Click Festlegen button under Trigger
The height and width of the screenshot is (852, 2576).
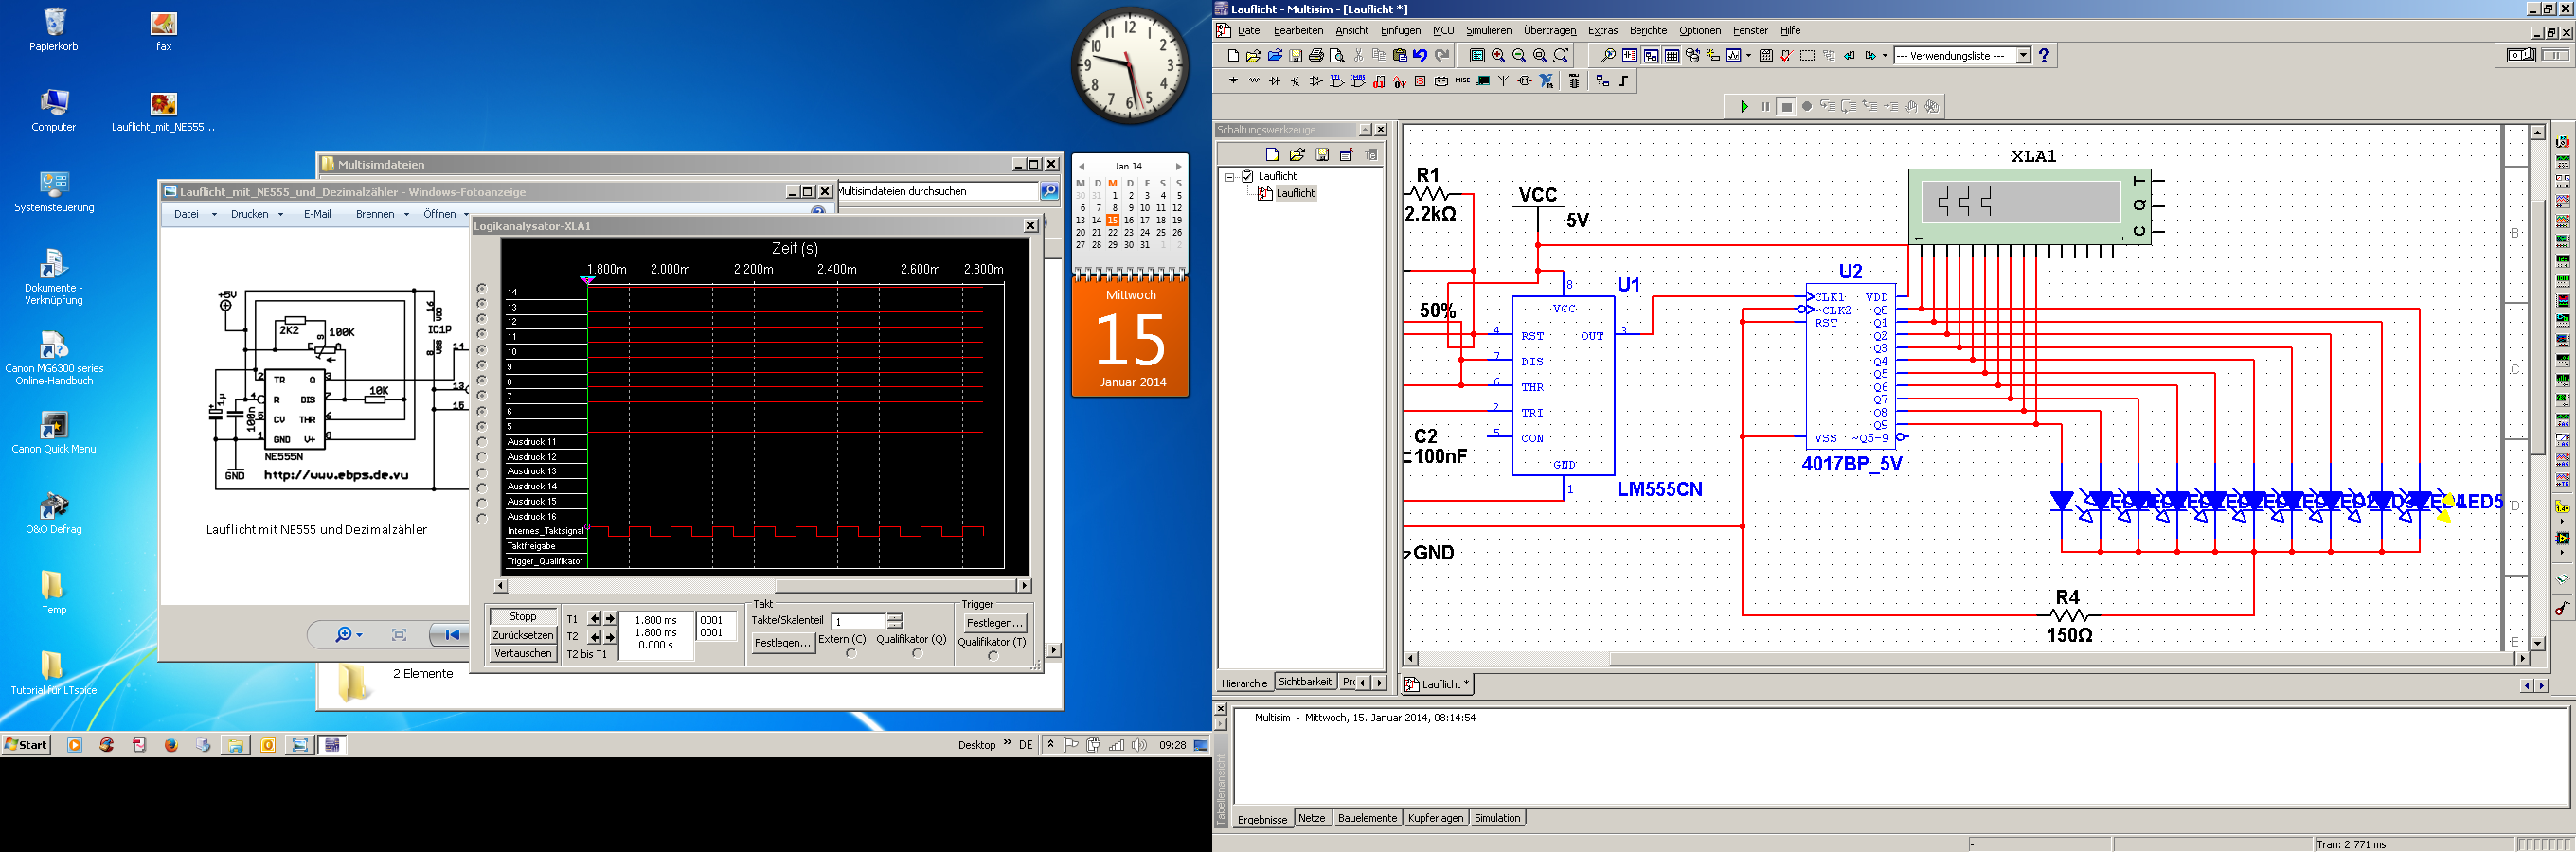pos(994,623)
